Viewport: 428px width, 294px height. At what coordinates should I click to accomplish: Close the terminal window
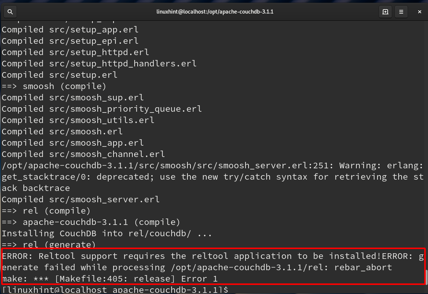click(x=419, y=12)
